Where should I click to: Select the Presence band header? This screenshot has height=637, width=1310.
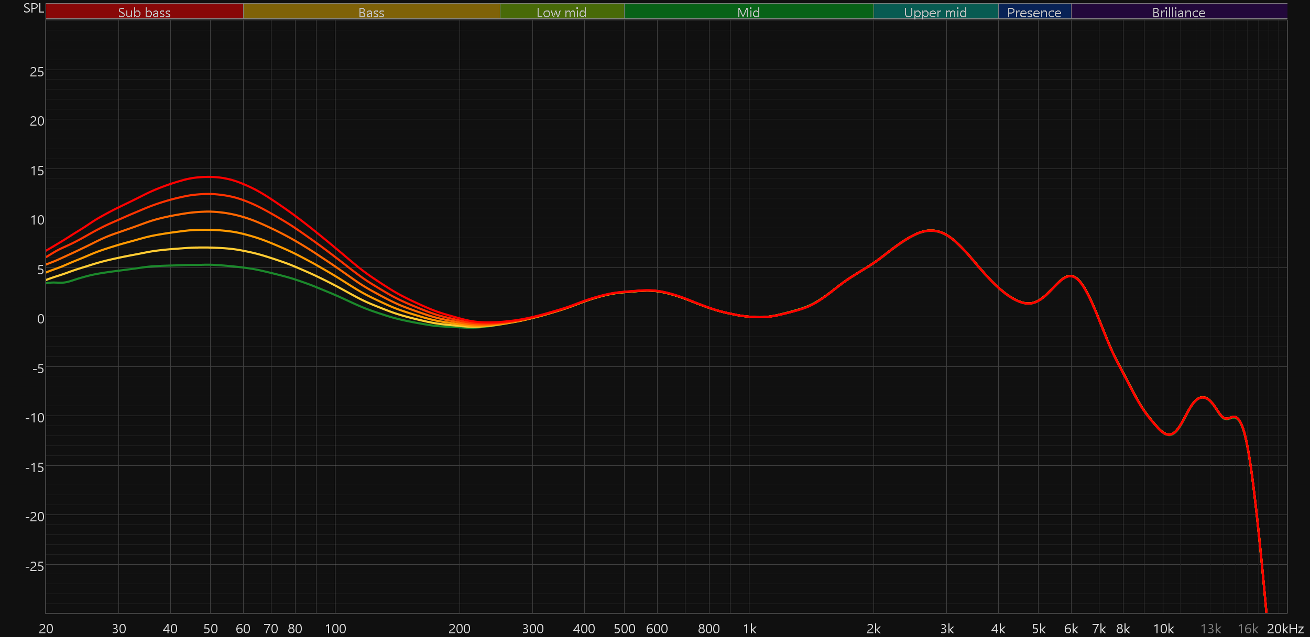(1034, 12)
